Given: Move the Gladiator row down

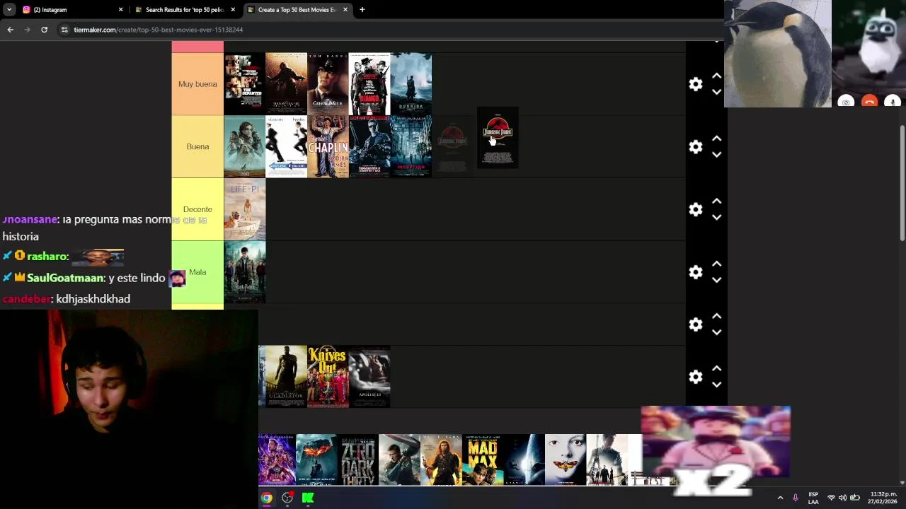Looking at the screenshot, I should pos(716,385).
